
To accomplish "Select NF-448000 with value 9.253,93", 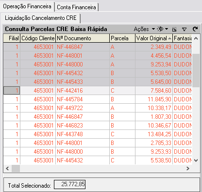I will point(98,152).
